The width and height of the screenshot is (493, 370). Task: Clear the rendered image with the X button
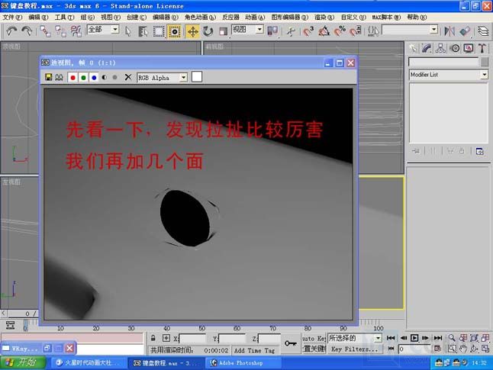(128, 77)
